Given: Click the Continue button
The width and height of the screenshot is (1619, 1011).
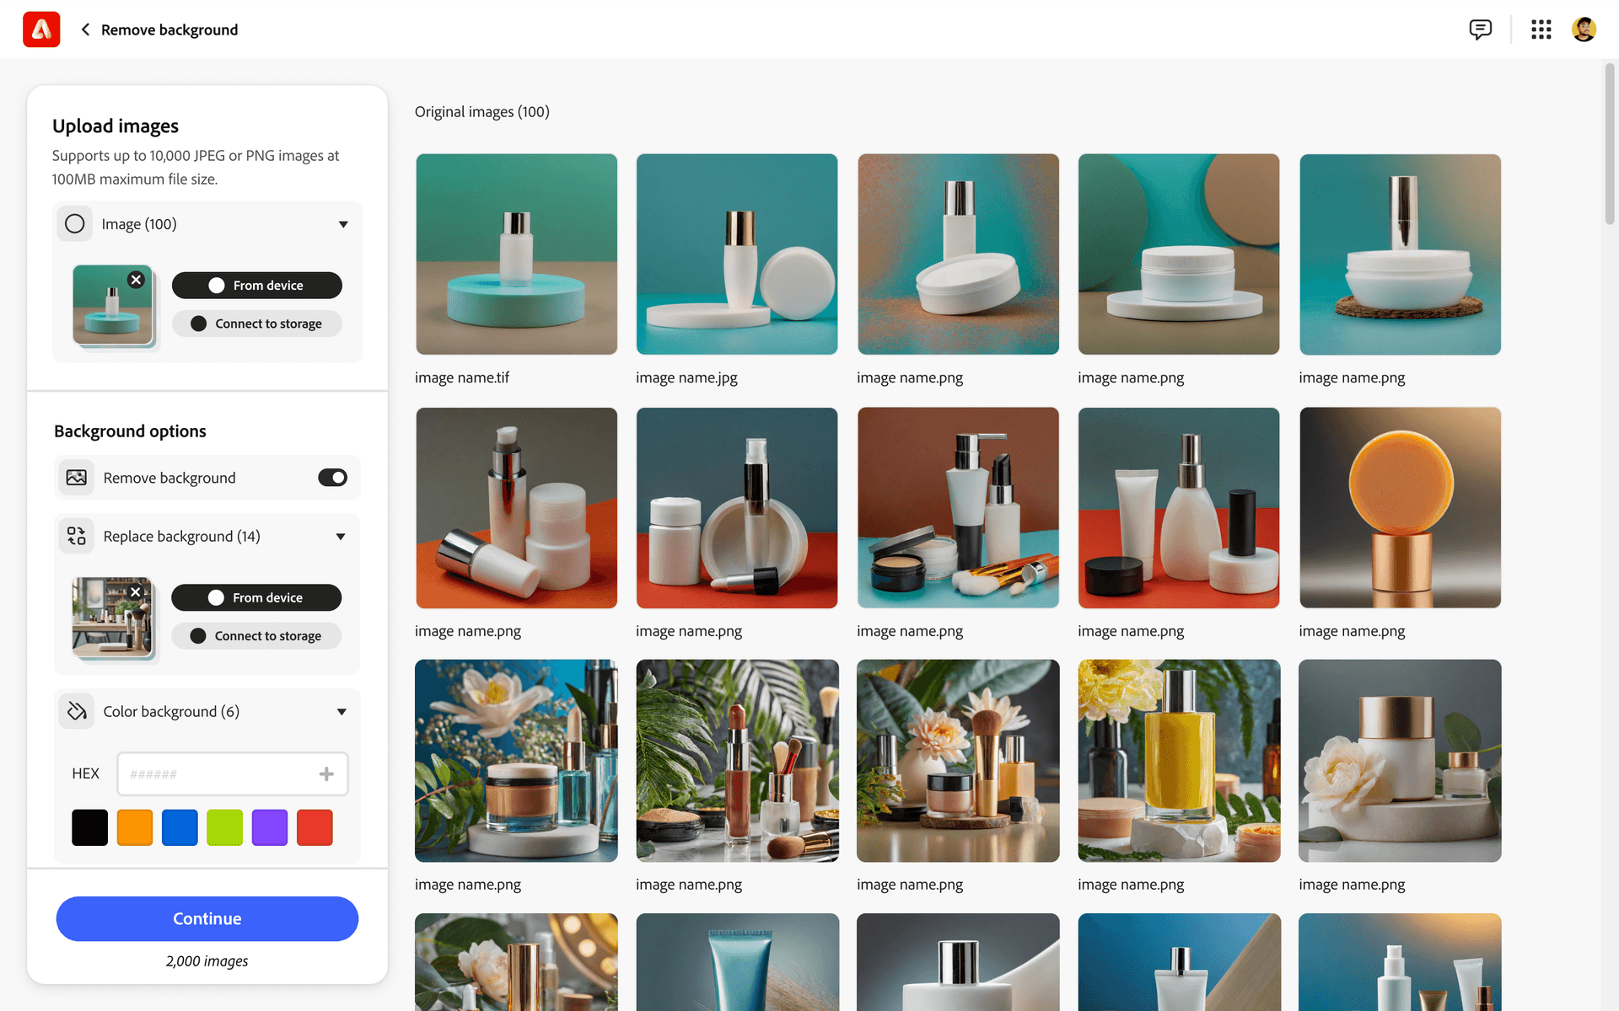Looking at the screenshot, I should 207,918.
